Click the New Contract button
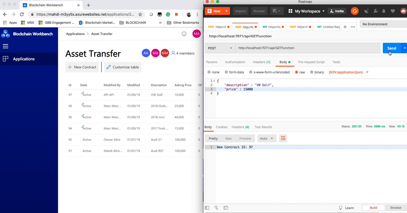The image size is (407, 213). [82, 67]
